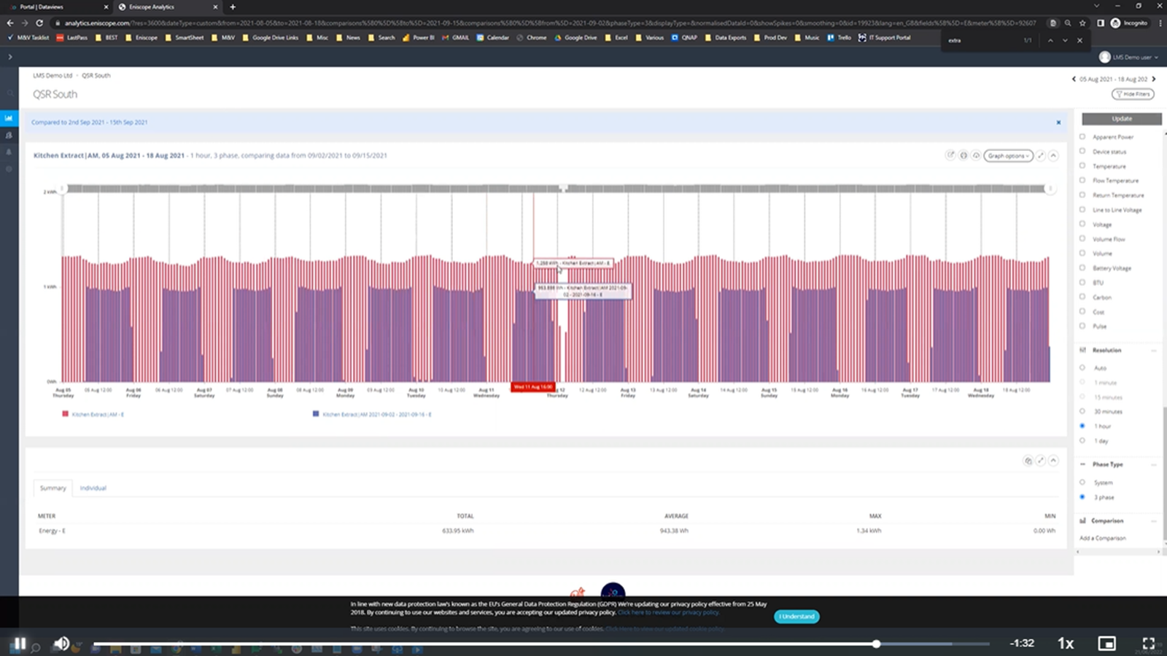Image resolution: width=1167 pixels, height=656 pixels.
Task: Click the Add a Comparison link
Action: (1103, 538)
